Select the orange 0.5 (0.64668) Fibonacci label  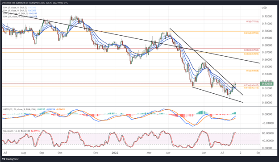pos(253,71)
